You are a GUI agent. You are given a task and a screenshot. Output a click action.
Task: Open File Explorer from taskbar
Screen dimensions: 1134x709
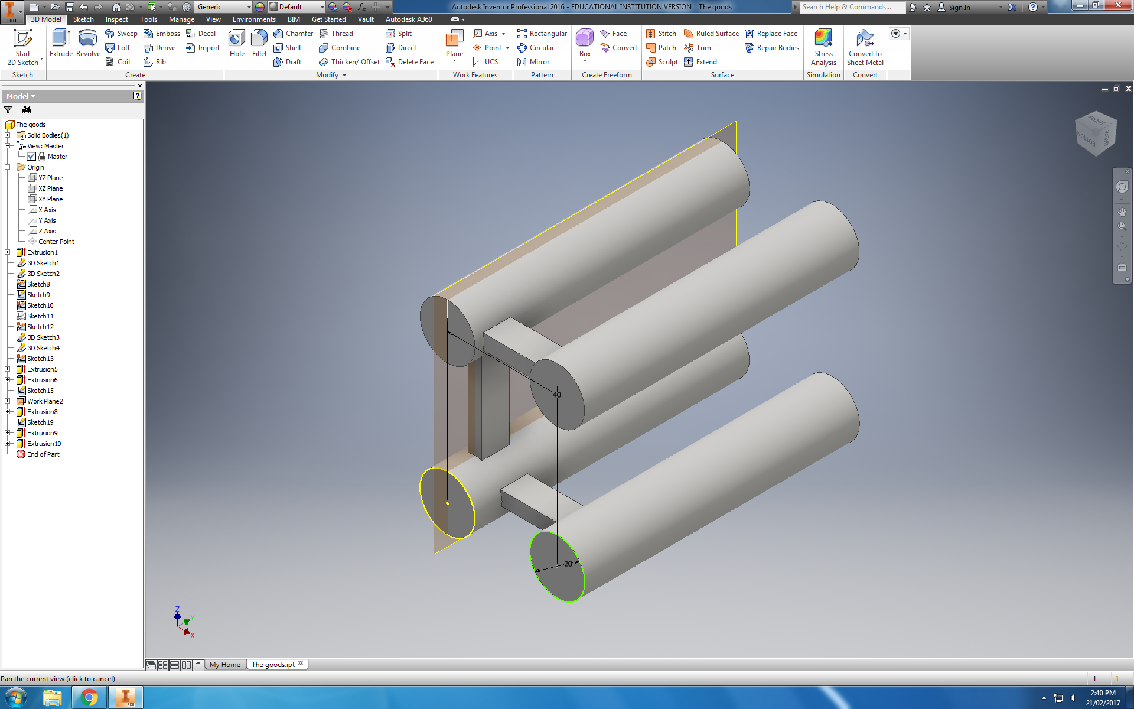click(x=53, y=698)
